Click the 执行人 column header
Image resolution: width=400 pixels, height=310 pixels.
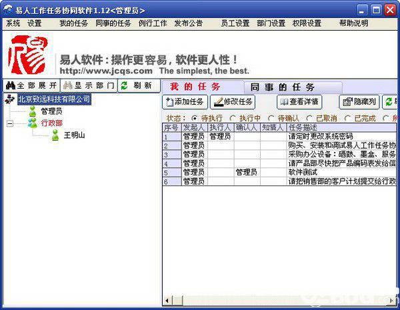pyautogui.click(x=221, y=127)
